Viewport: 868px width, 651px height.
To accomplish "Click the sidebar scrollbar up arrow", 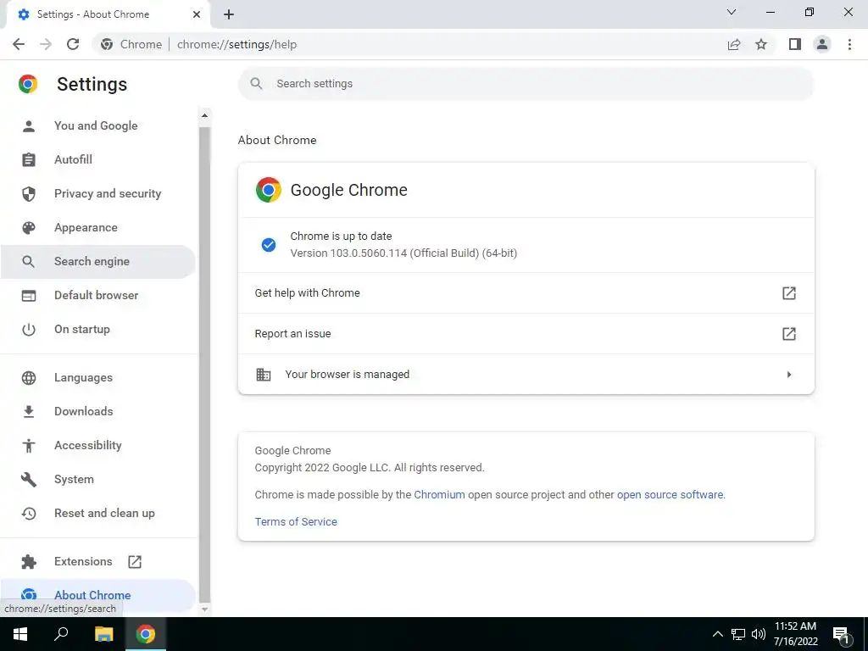I will tap(205, 115).
